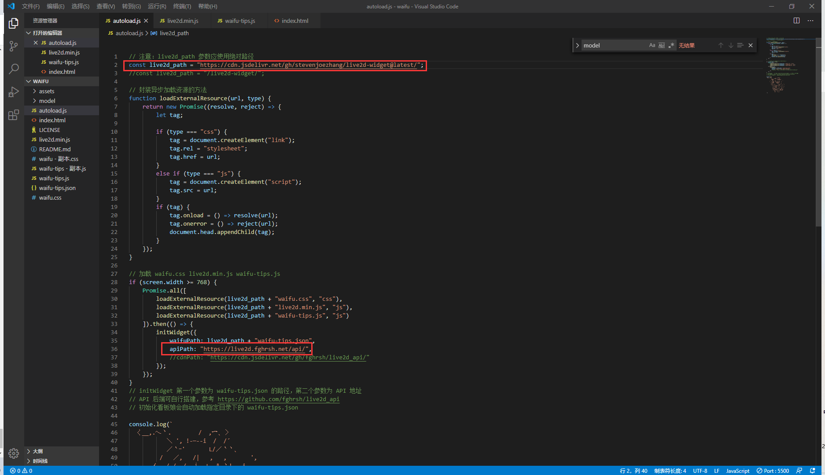
Task: Close the find widget
Action: click(751, 45)
